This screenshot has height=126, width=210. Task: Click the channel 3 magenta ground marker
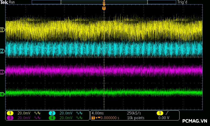click(x=2, y=72)
